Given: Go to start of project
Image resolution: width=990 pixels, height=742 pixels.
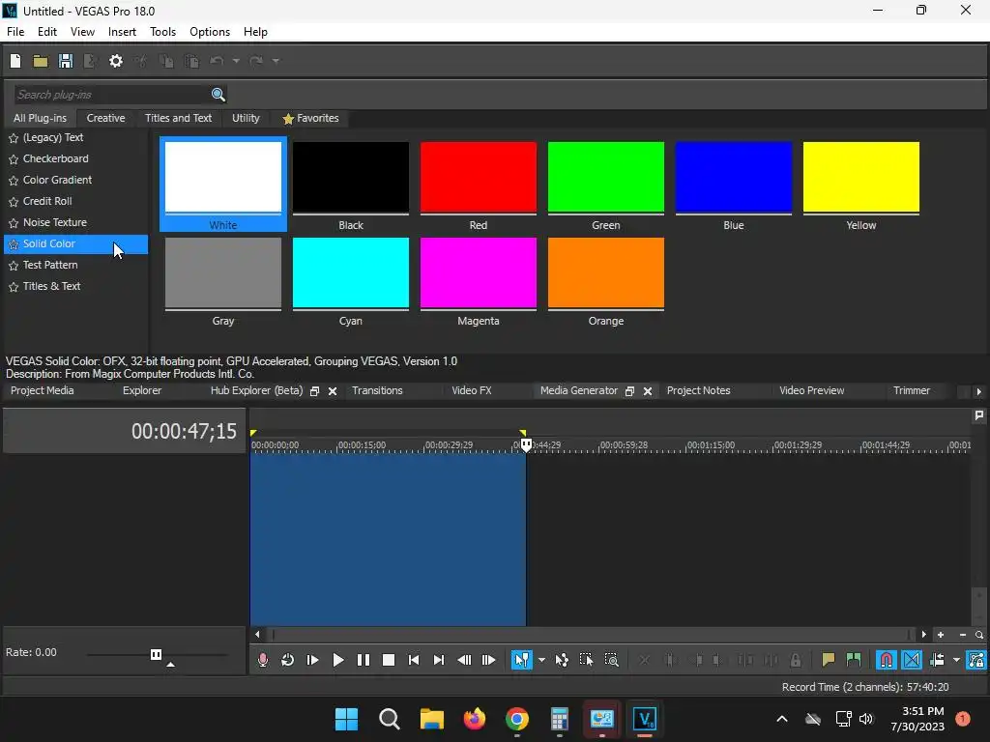Looking at the screenshot, I should pos(414,660).
